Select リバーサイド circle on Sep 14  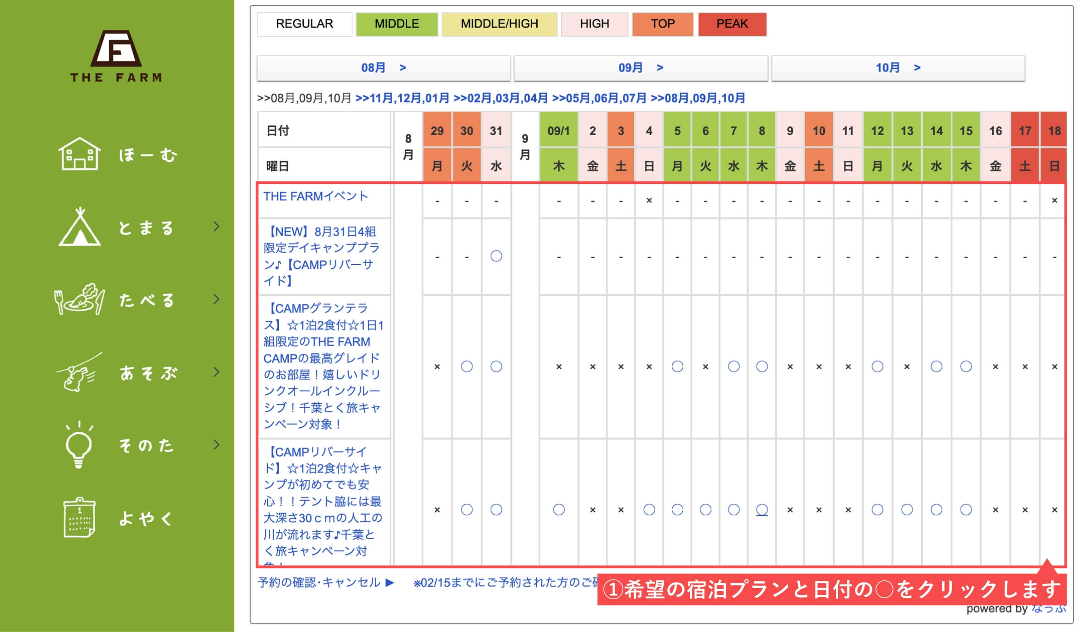[x=937, y=510]
